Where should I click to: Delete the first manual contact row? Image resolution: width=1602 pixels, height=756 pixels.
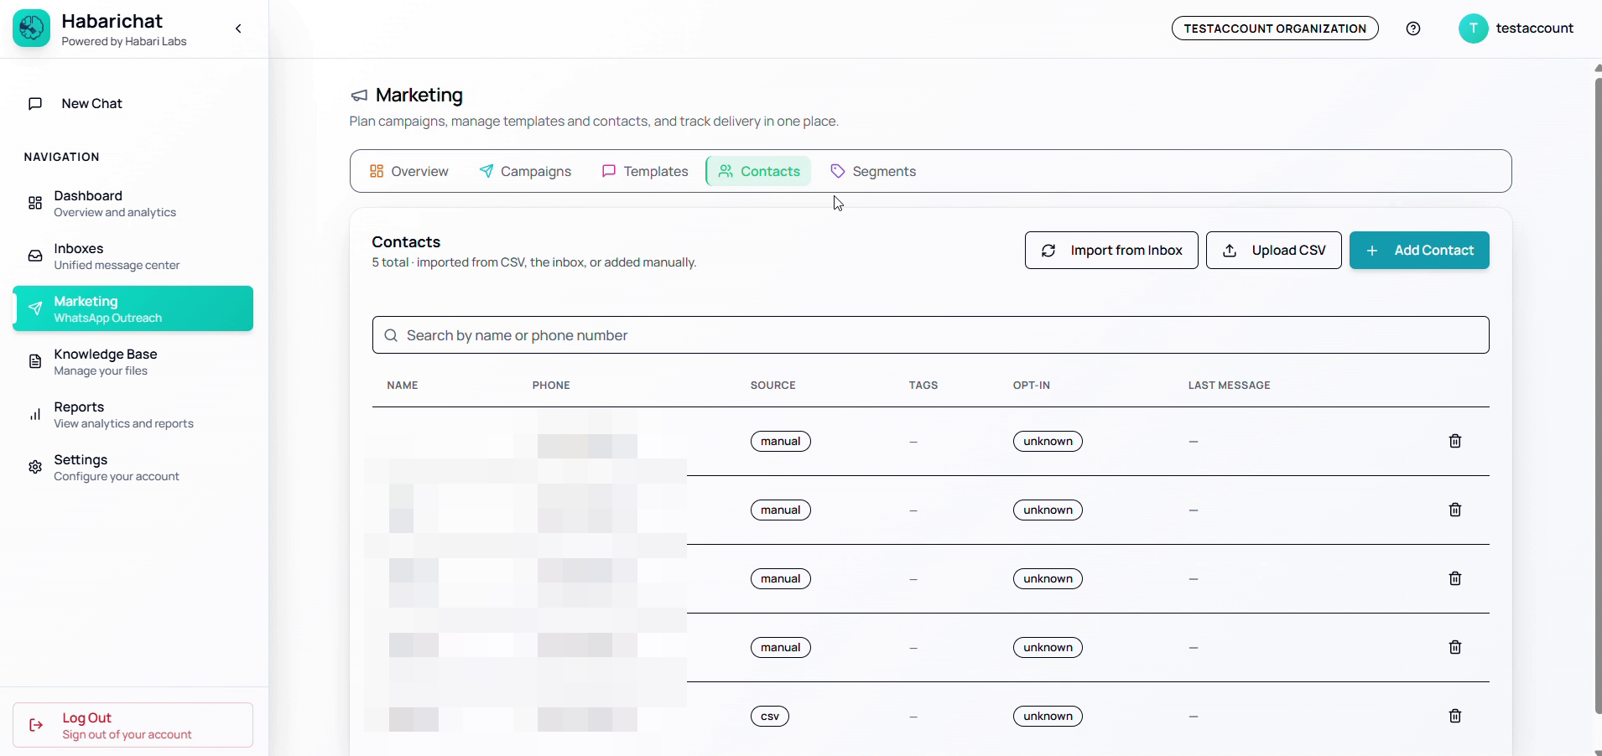(1455, 441)
